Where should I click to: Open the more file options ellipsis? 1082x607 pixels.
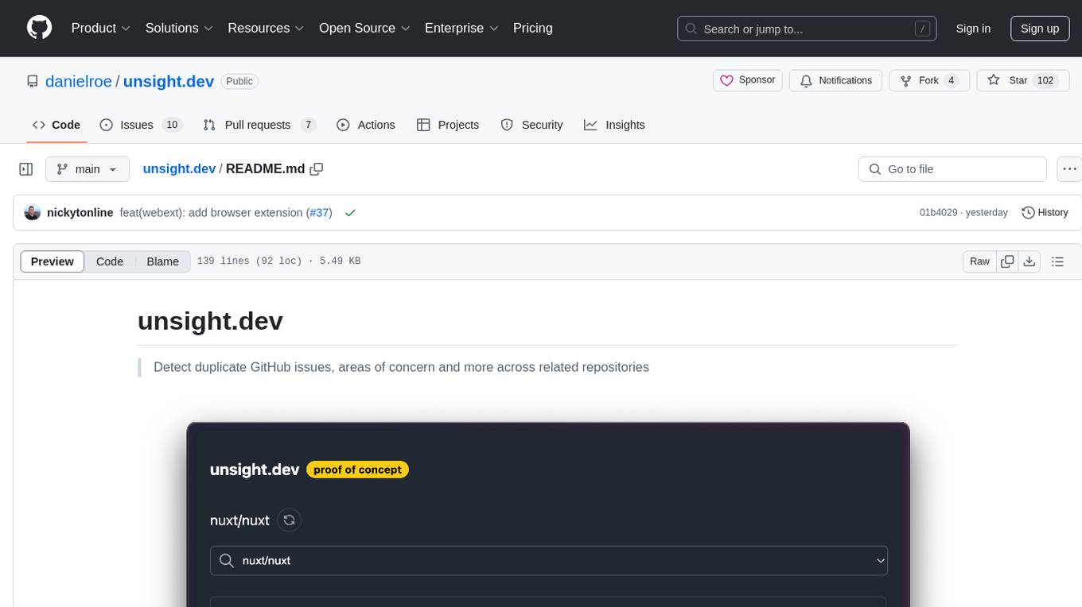point(1070,169)
